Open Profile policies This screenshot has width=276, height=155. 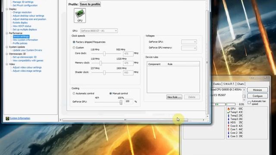point(20,43)
